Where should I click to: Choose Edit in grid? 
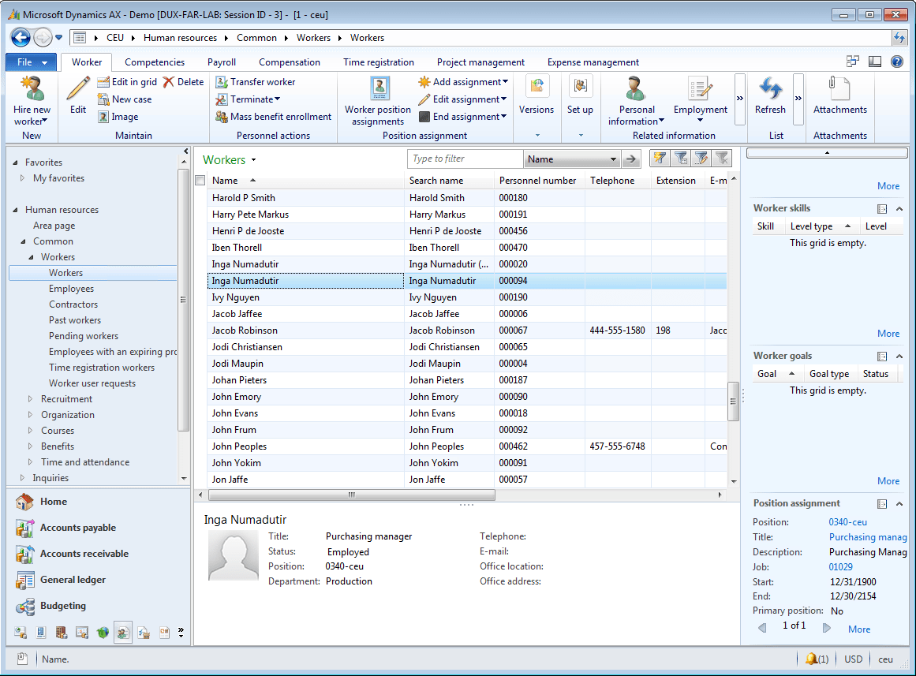click(127, 82)
